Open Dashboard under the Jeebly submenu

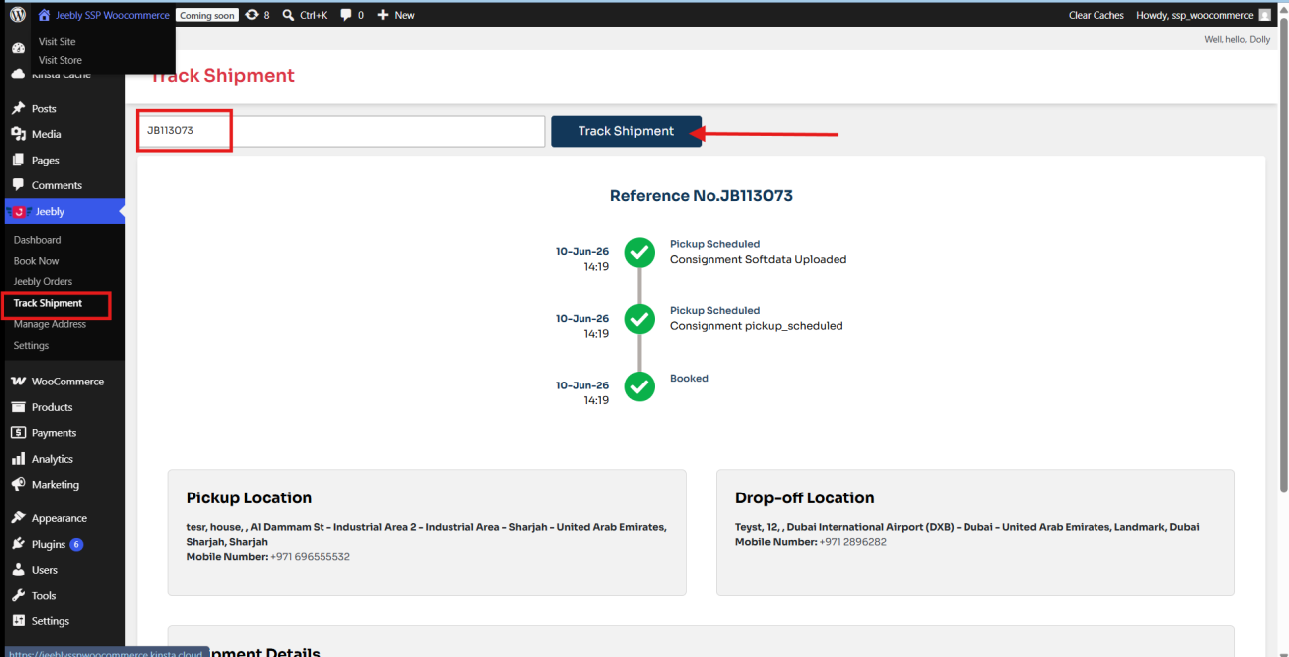37,240
